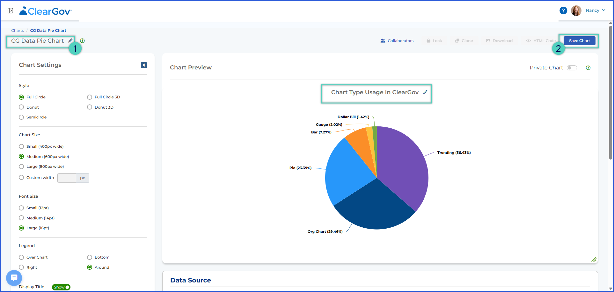Save the chart with Save Chart
The image size is (614, 292).
click(579, 41)
